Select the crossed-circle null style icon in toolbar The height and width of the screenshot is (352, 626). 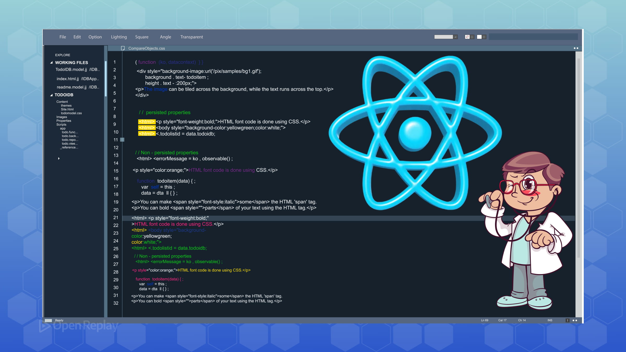[468, 37]
